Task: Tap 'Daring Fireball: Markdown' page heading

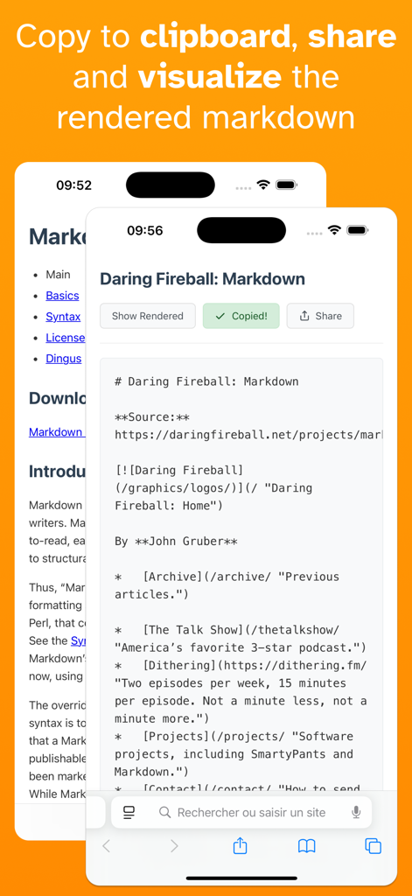Action: pos(202,279)
